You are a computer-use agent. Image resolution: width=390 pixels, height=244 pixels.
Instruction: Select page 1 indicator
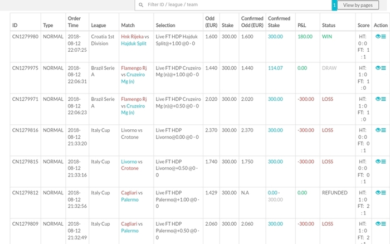334,5
